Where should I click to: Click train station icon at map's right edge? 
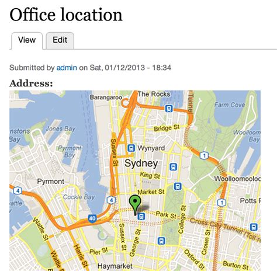coord(254,227)
